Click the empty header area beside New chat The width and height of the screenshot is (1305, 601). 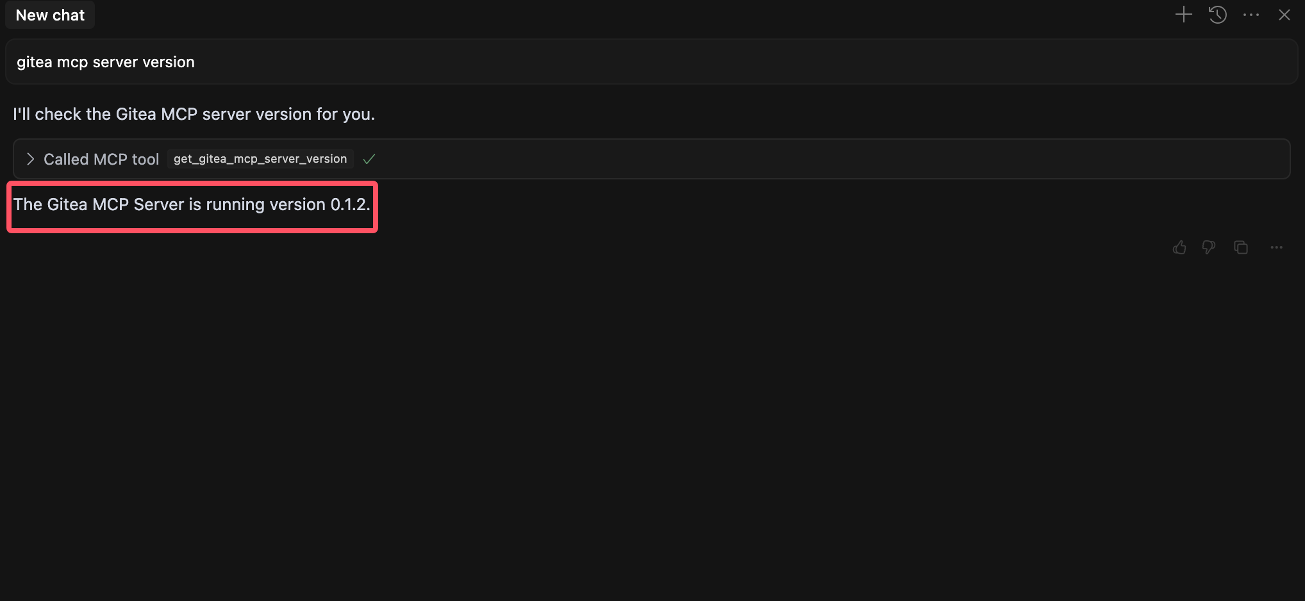577,15
